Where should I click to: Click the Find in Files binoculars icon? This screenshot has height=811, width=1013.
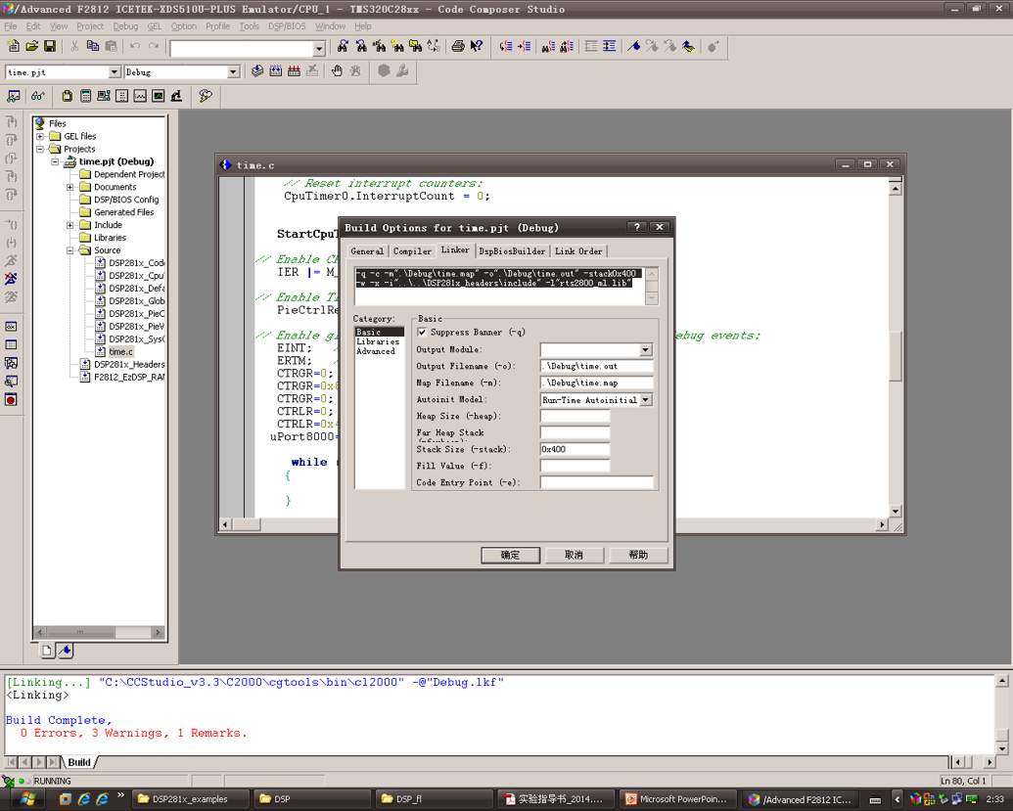[415, 46]
